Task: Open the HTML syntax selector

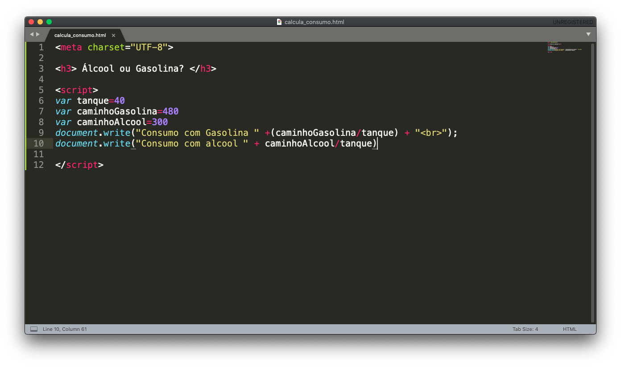Action: (x=570, y=329)
